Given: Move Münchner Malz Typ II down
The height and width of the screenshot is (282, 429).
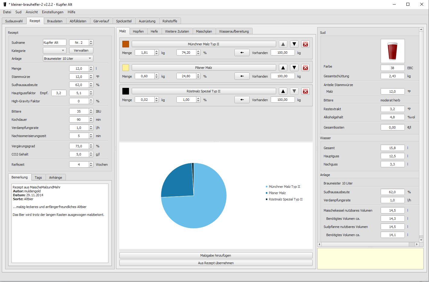Looking at the screenshot, I should click(294, 44).
